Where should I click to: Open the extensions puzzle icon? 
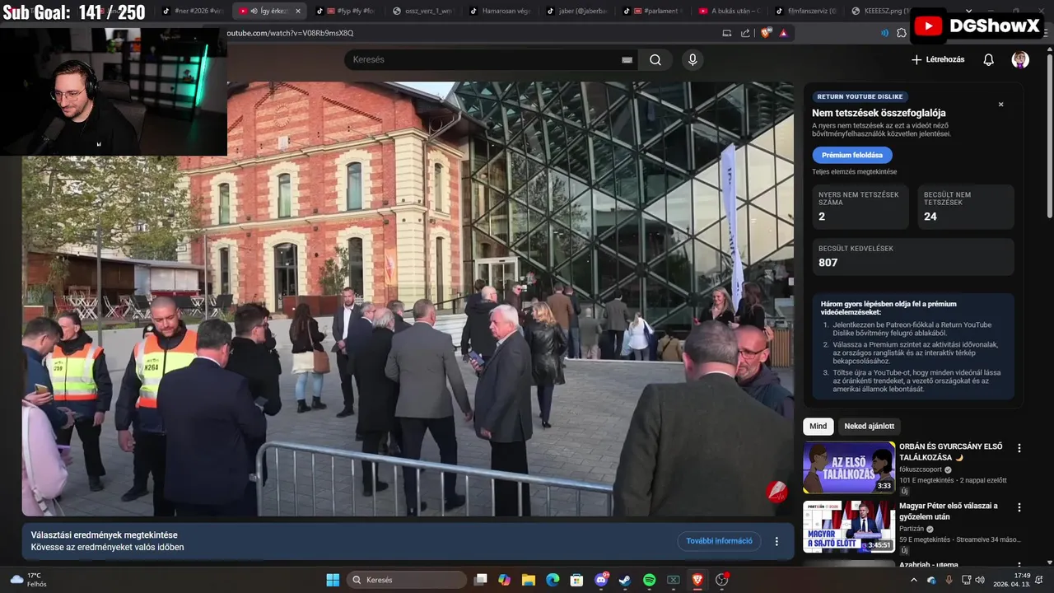[x=902, y=33]
